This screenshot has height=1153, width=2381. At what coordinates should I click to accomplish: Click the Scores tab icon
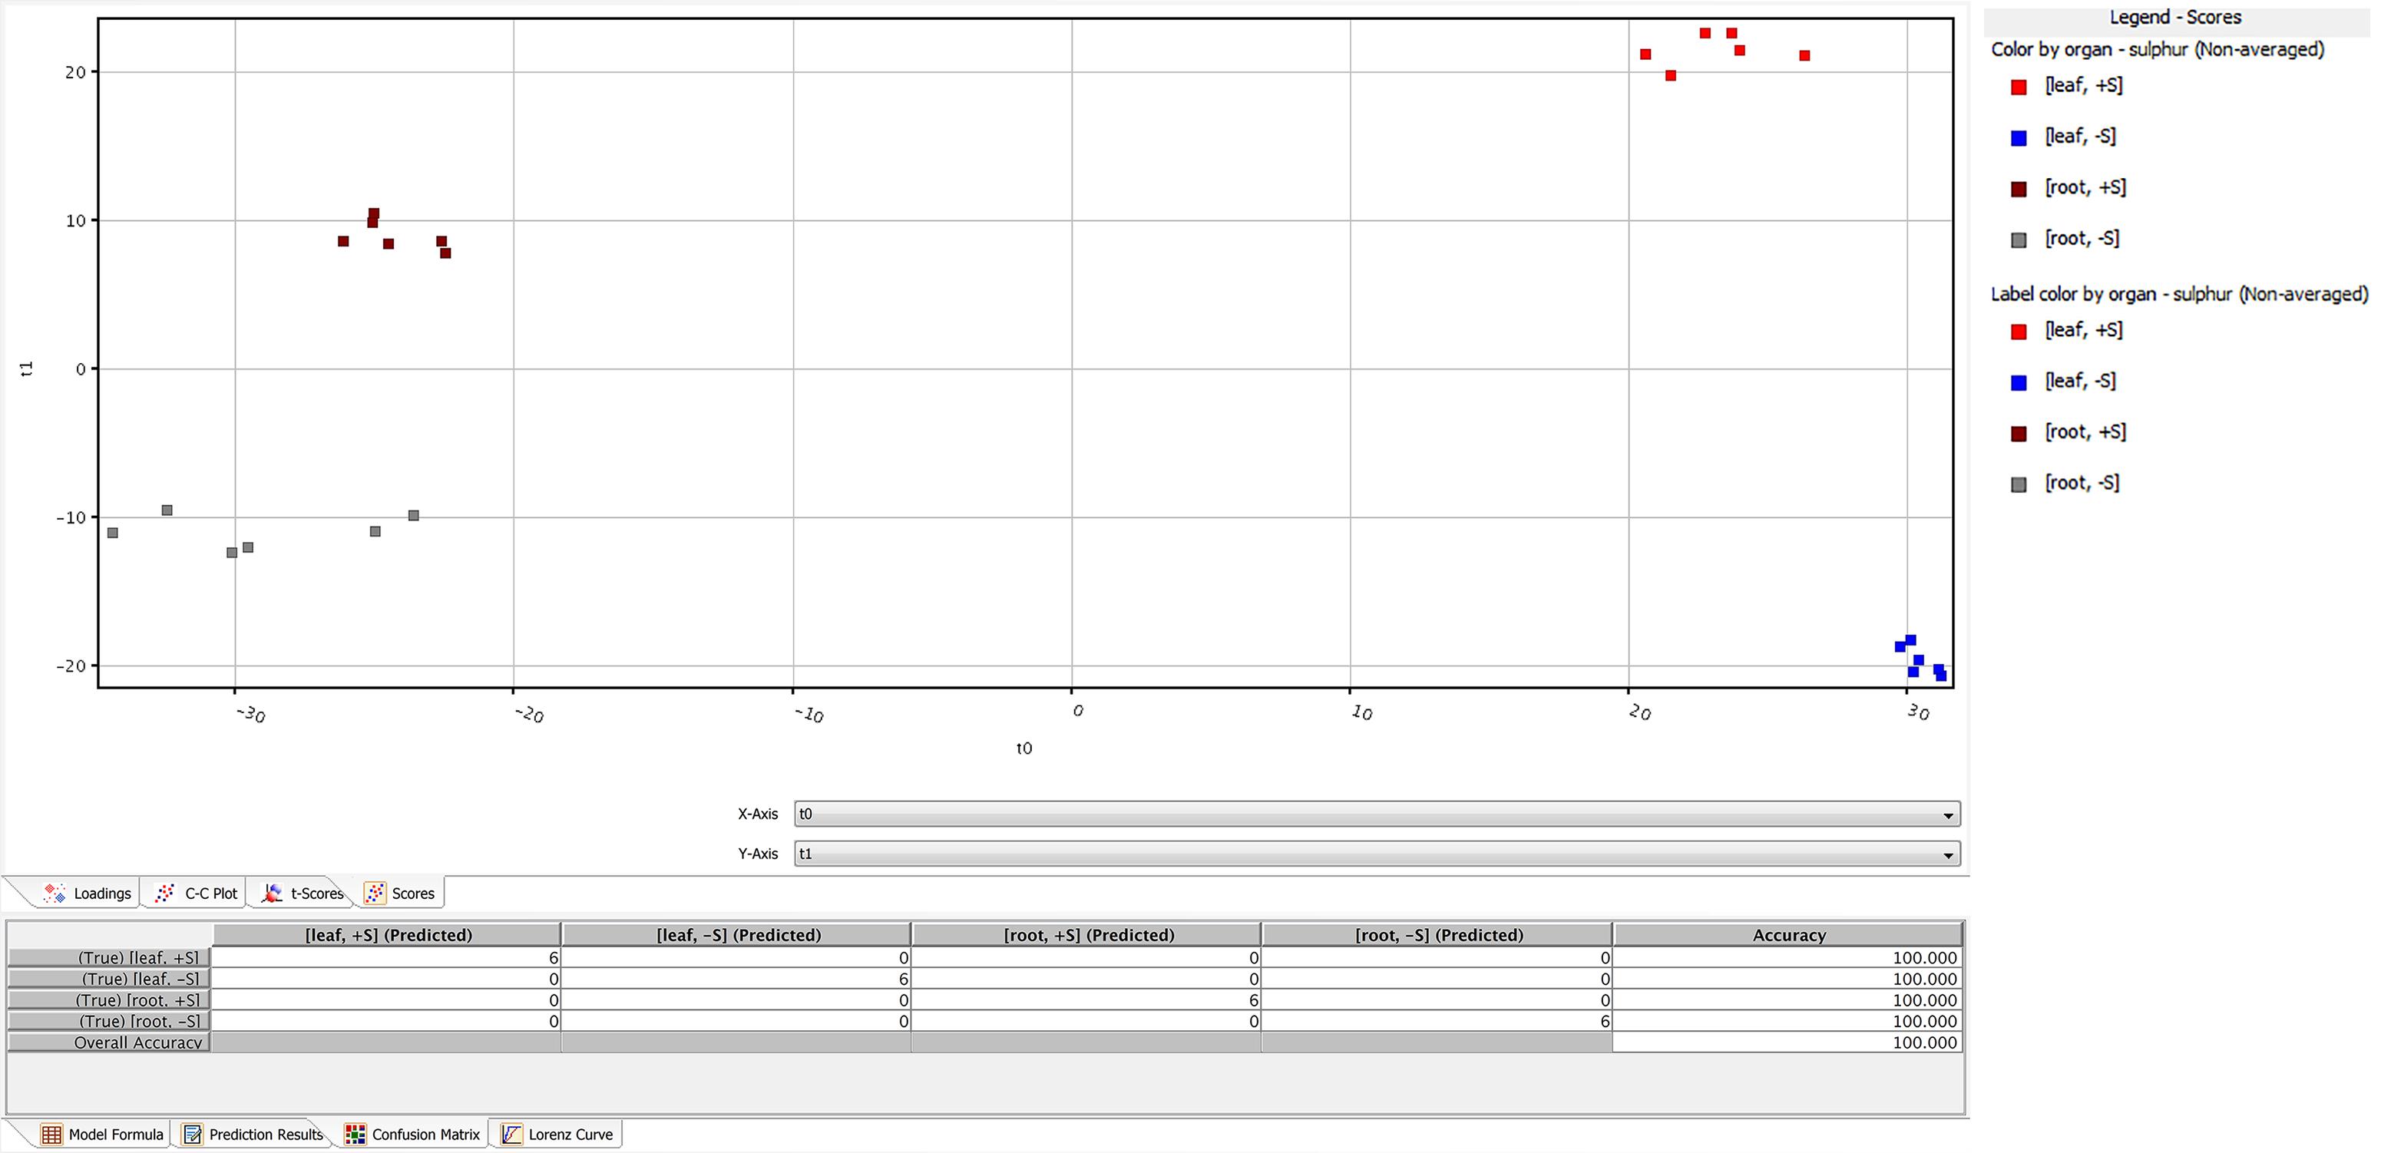point(375,893)
